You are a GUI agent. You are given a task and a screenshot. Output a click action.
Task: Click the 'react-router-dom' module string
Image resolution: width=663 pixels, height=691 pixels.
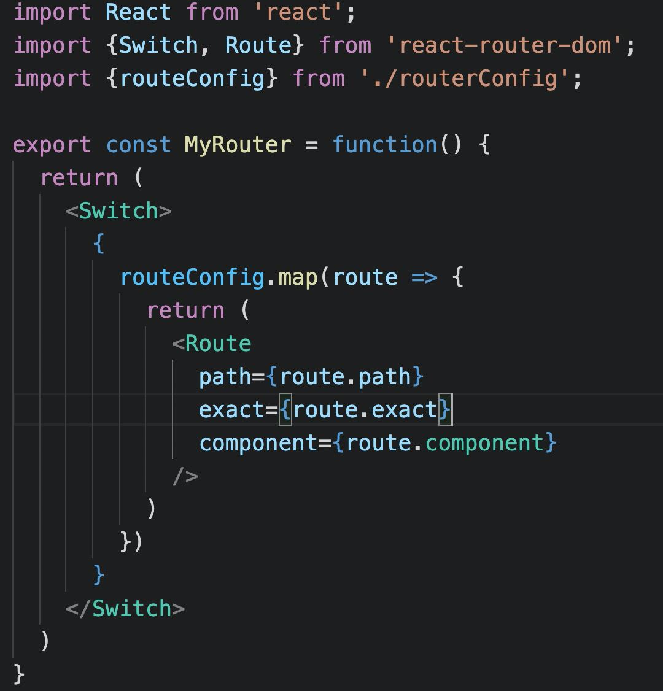[504, 45]
